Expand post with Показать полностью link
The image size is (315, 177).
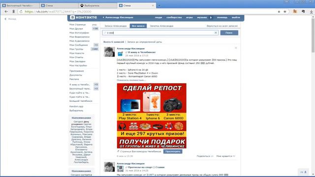[131, 80]
